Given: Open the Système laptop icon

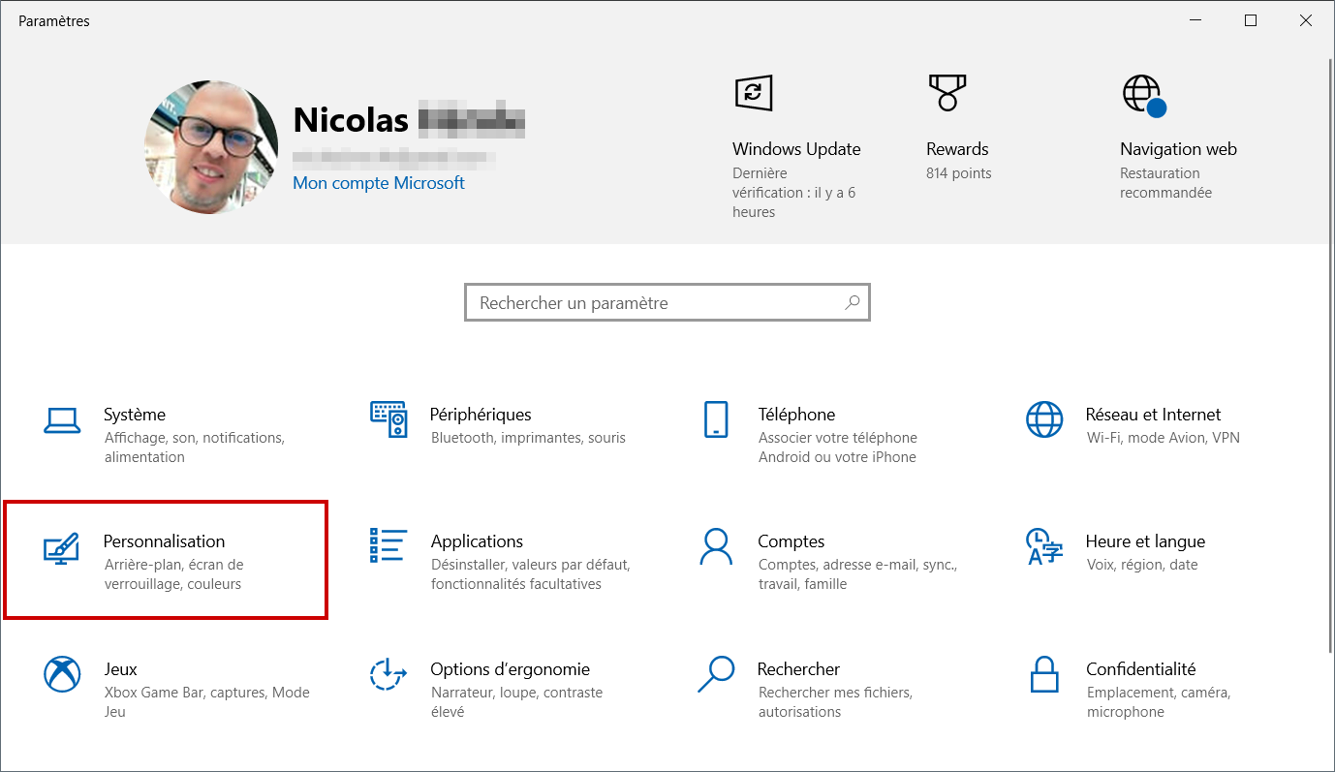Looking at the screenshot, I should point(61,420).
